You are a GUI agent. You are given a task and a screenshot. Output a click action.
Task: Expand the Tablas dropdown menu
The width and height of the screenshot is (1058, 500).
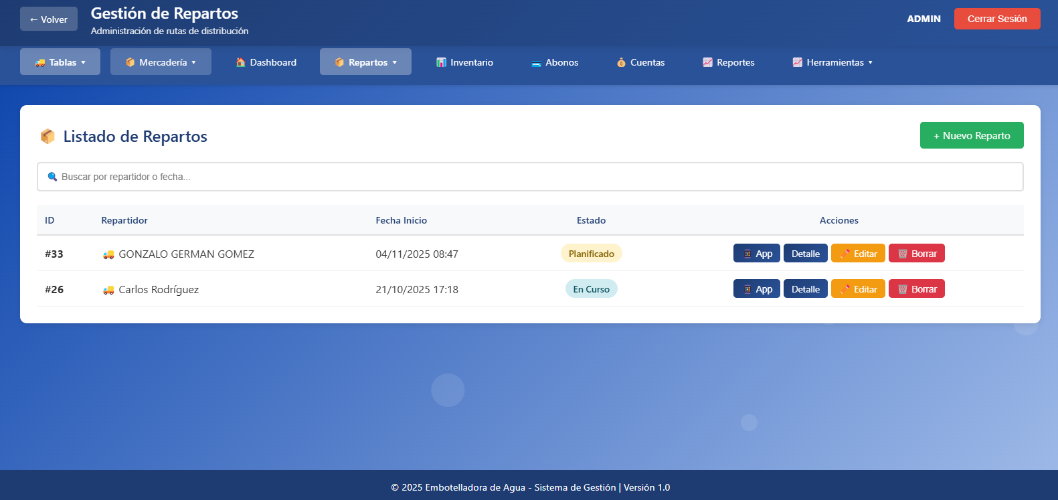(x=60, y=62)
